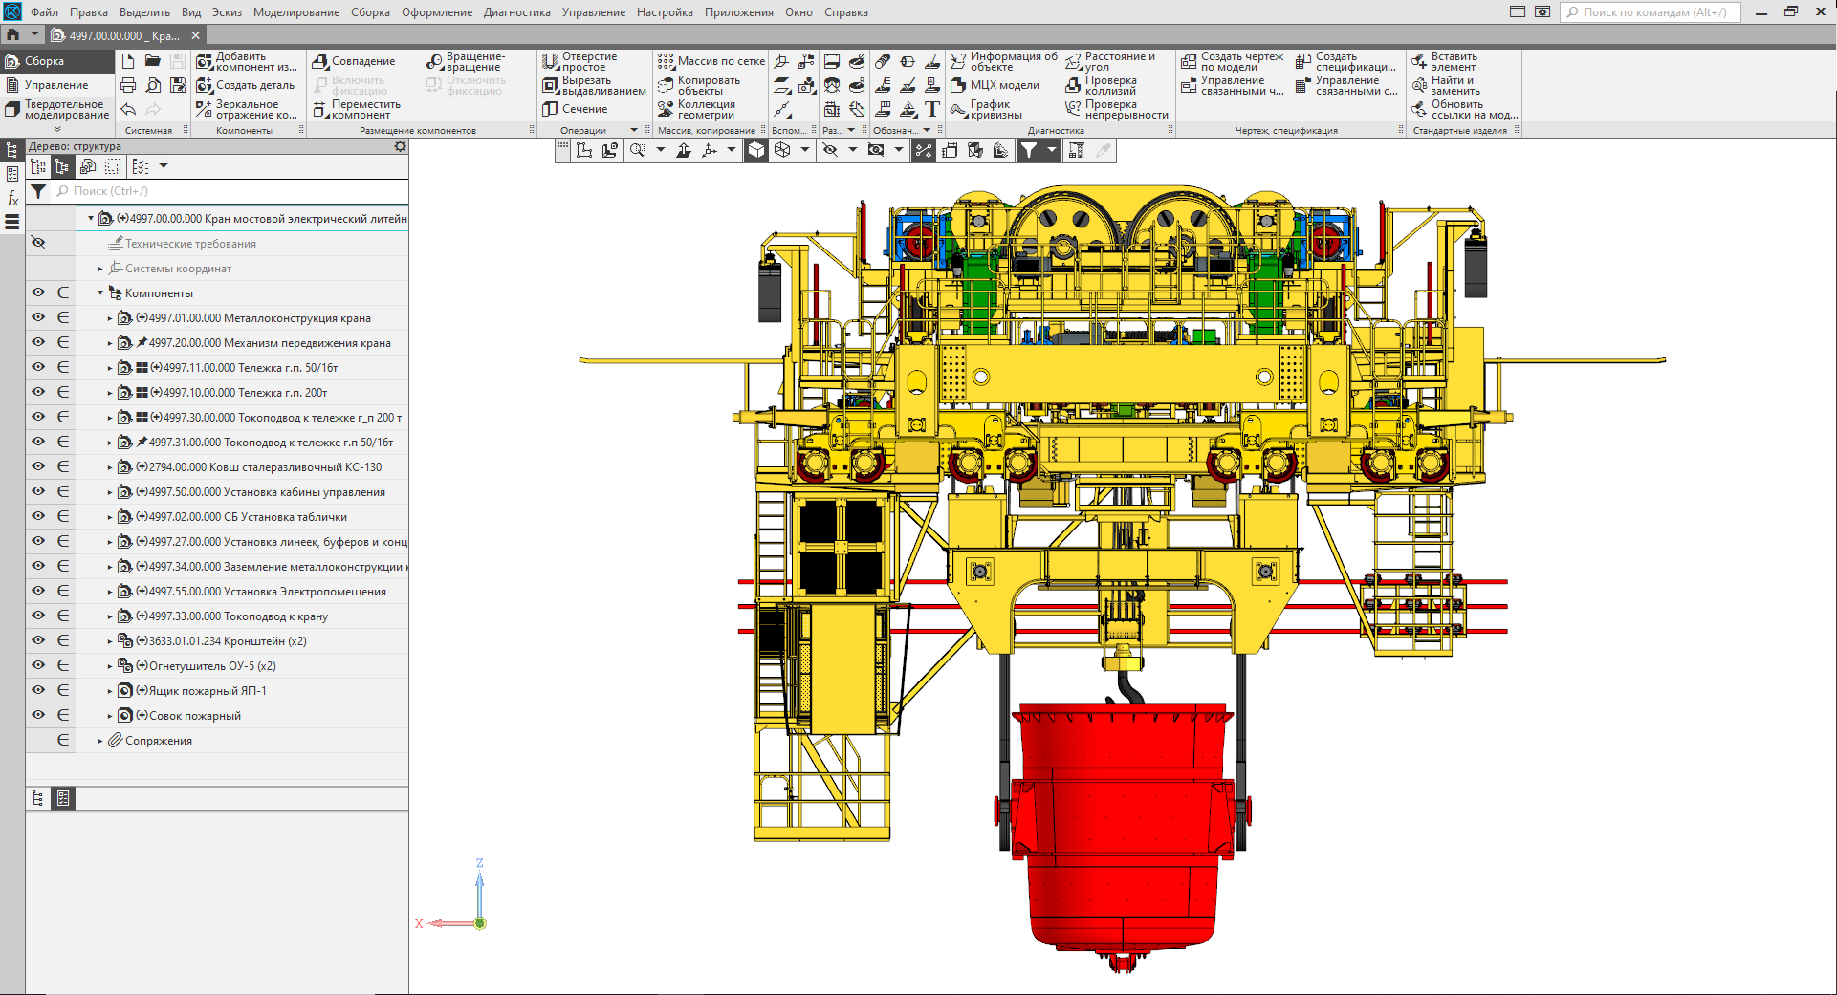The height and width of the screenshot is (995, 1837).
Task: Expand the Сопряжения tree node
Action: [100, 741]
